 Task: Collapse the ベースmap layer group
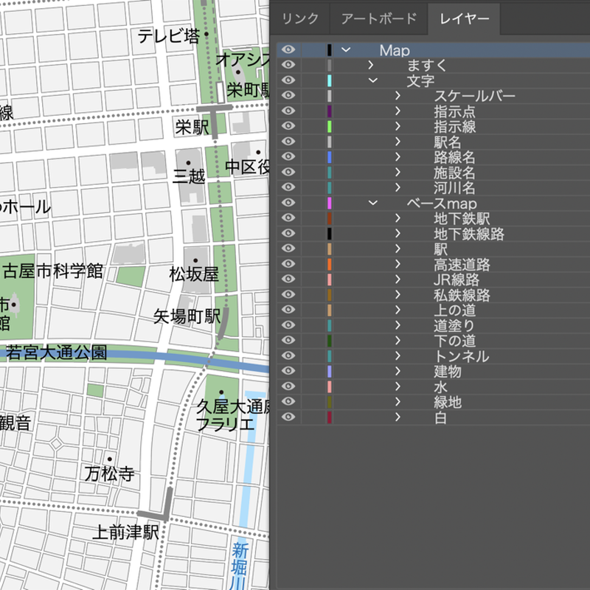372,204
